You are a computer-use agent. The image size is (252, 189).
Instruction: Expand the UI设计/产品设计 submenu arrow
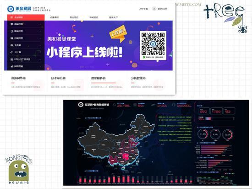(x=40, y=59)
